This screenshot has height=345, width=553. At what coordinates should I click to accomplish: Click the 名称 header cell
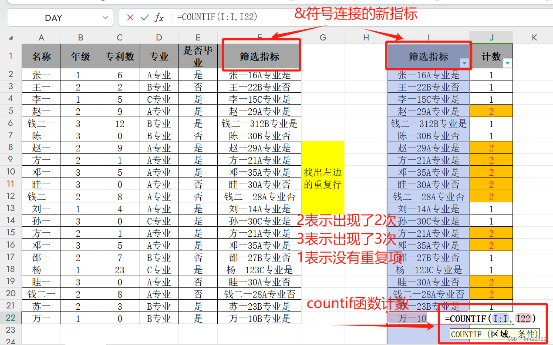tap(41, 56)
